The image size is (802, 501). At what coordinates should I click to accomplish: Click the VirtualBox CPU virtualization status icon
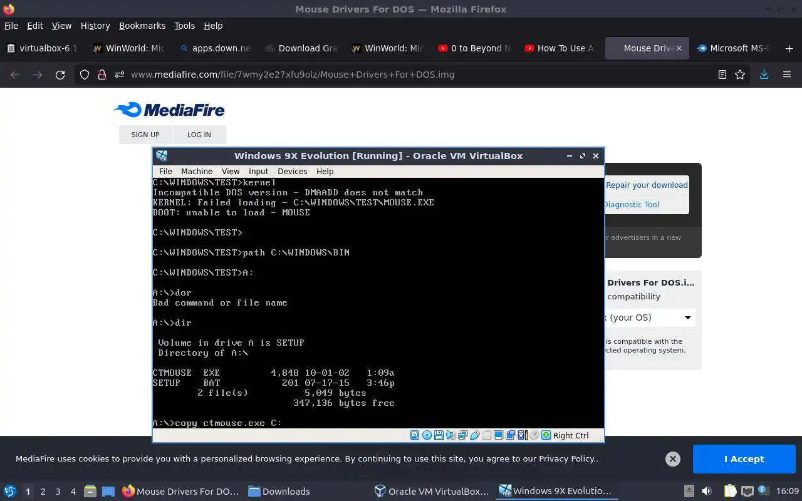coord(522,435)
